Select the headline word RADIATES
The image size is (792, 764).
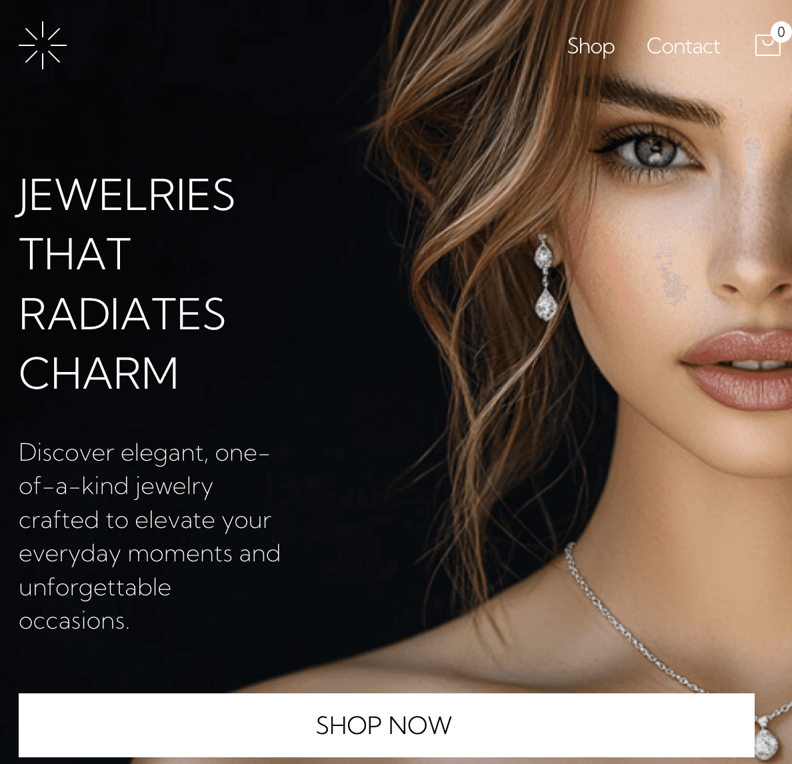coord(122,313)
